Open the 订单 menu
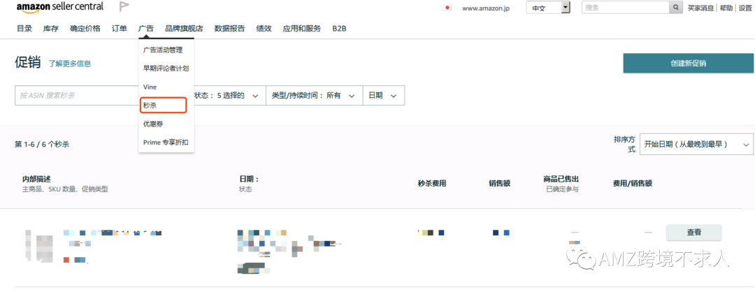755x292 pixels. coord(120,29)
